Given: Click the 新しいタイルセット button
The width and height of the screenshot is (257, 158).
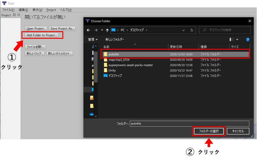Looking at the screenshot, I should click(x=60, y=53).
